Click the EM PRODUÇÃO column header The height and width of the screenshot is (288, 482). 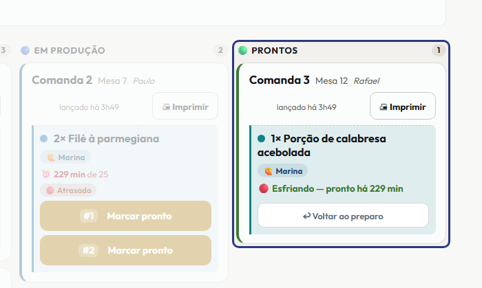click(x=70, y=50)
